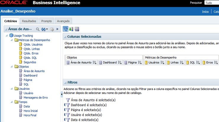
Task: Select Qtde. Linhas in the tree
Action: [x=32, y=49]
